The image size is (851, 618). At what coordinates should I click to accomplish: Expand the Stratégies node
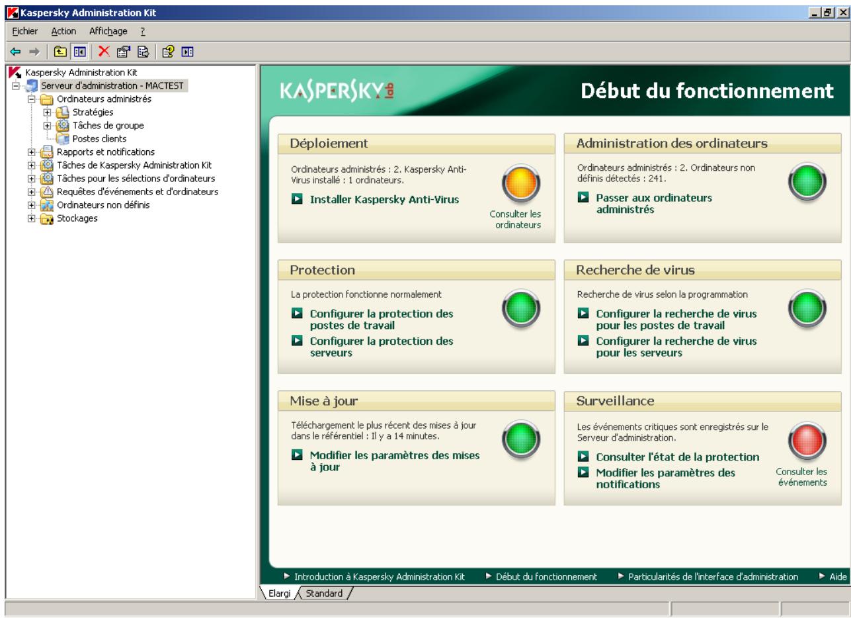click(47, 112)
